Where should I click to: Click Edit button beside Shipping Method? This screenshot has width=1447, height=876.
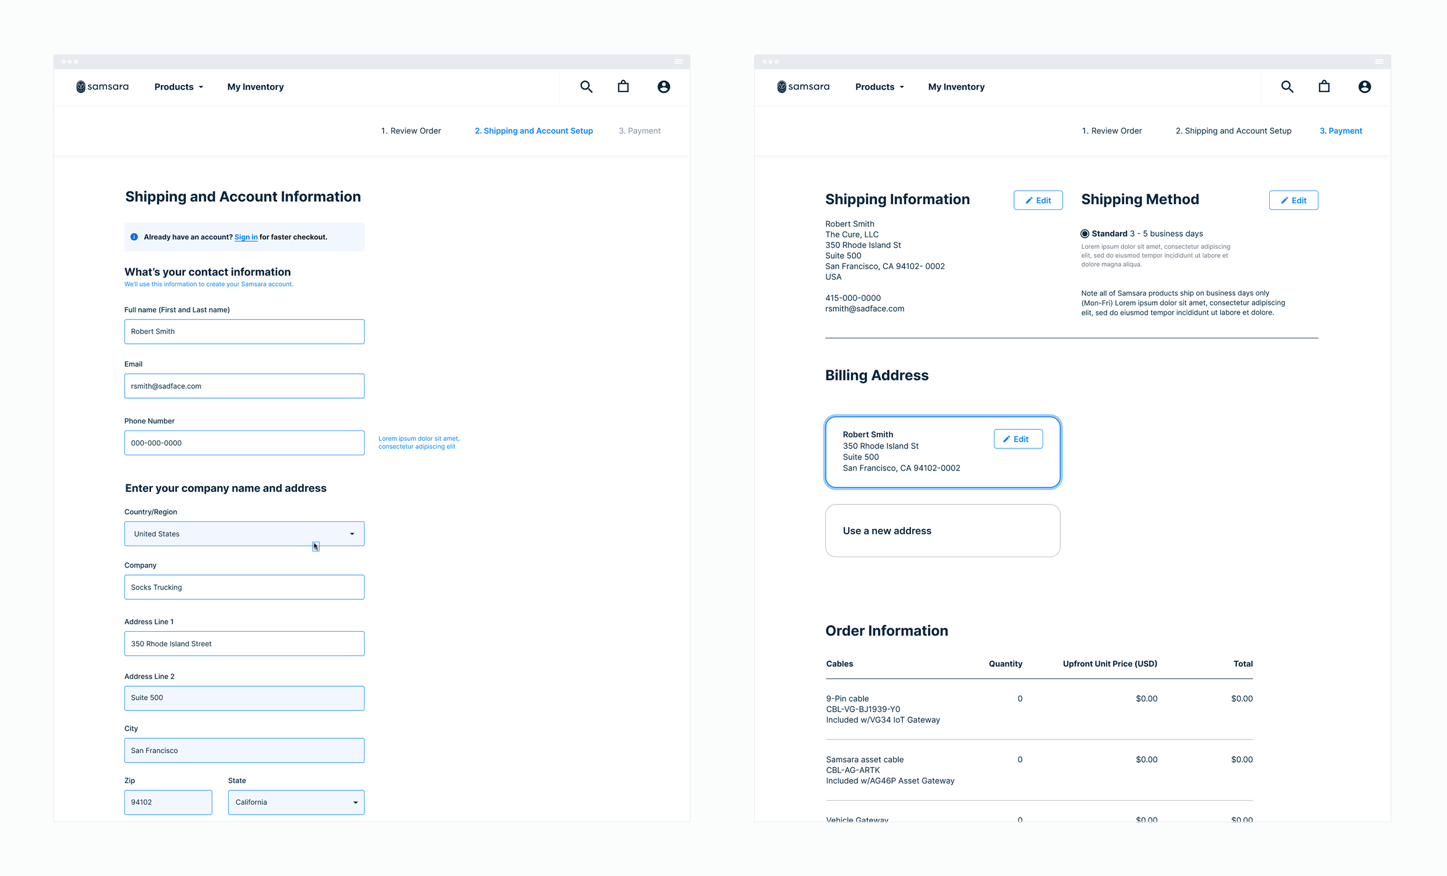tap(1293, 200)
